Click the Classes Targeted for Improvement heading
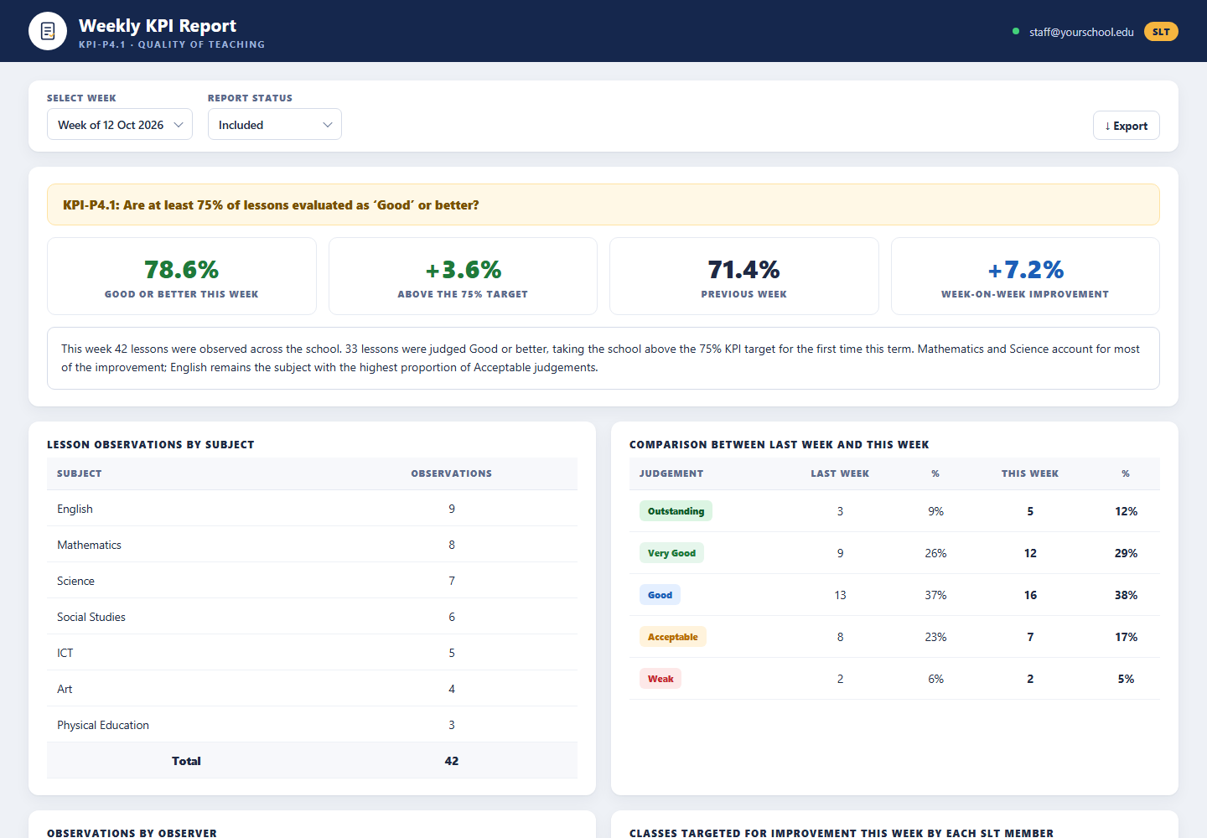This screenshot has width=1207, height=838. tap(842, 833)
